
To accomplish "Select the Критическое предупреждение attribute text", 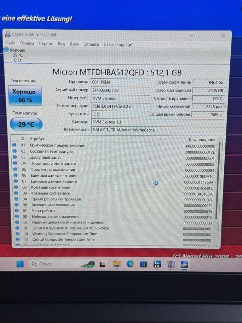I will click(57, 145).
